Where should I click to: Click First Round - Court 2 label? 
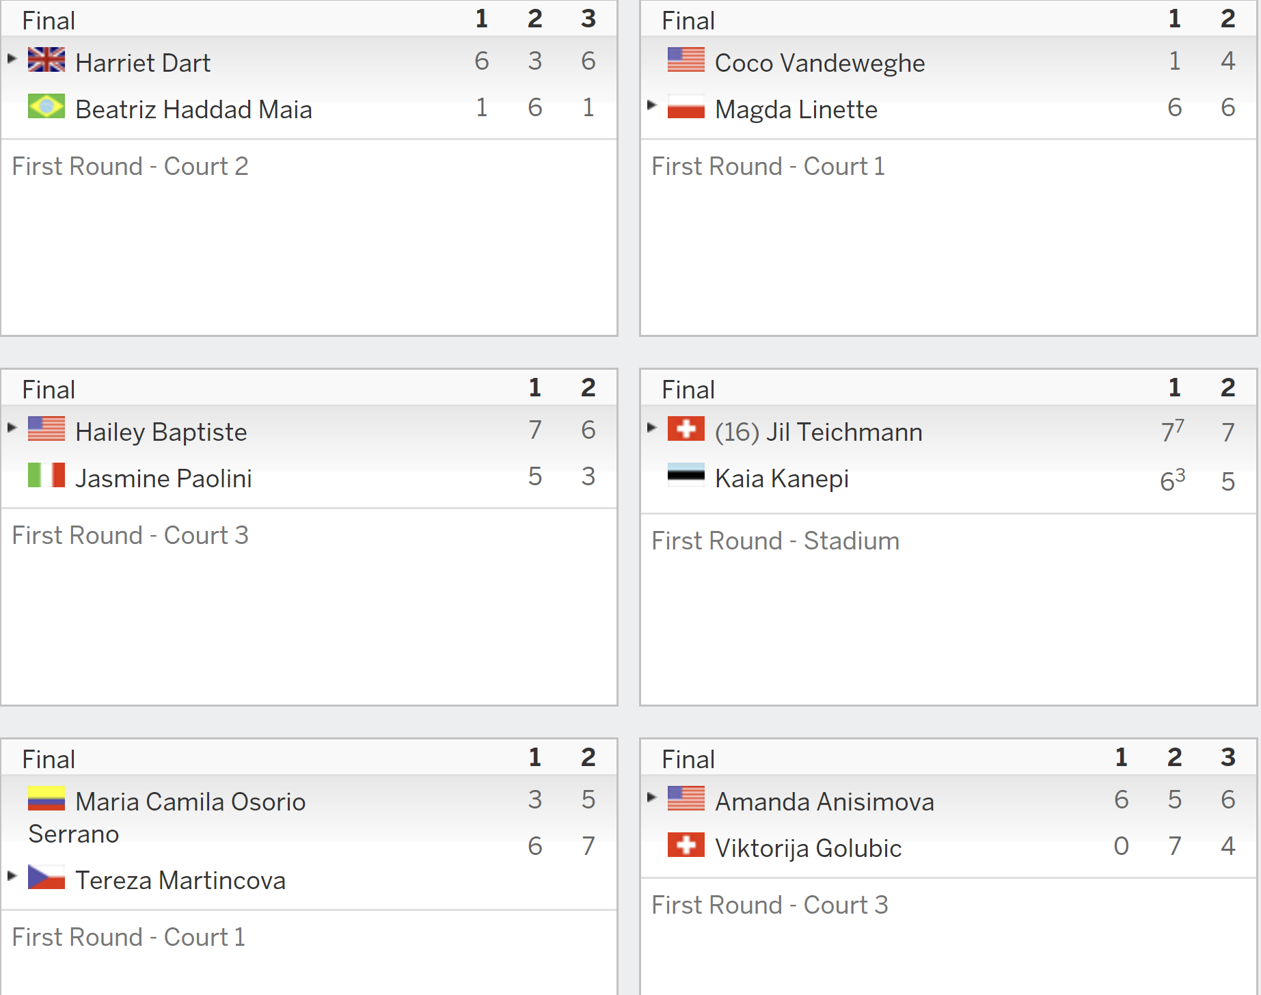click(130, 166)
